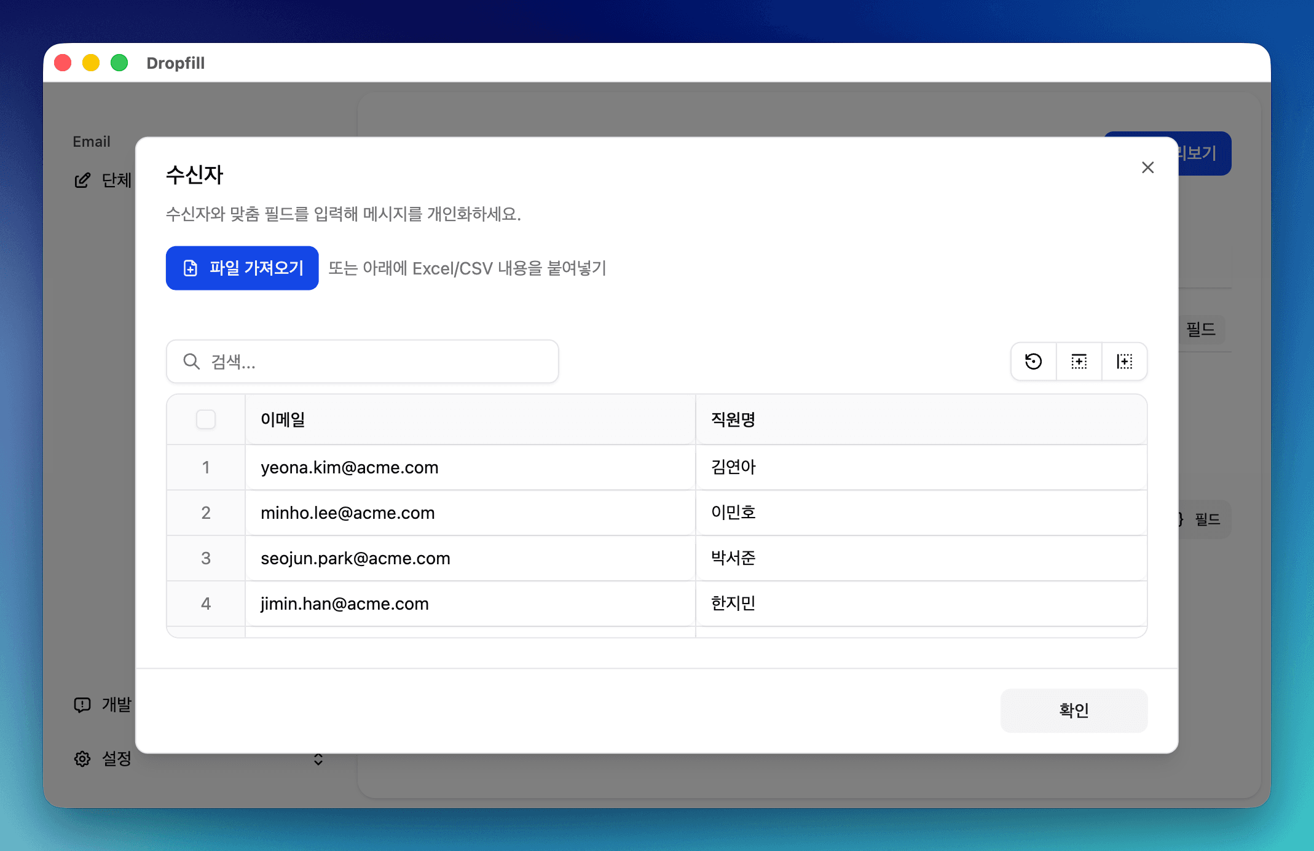Click the 파일 가져오기 import button
The image size is (1314, 851).
pos(242,268)
